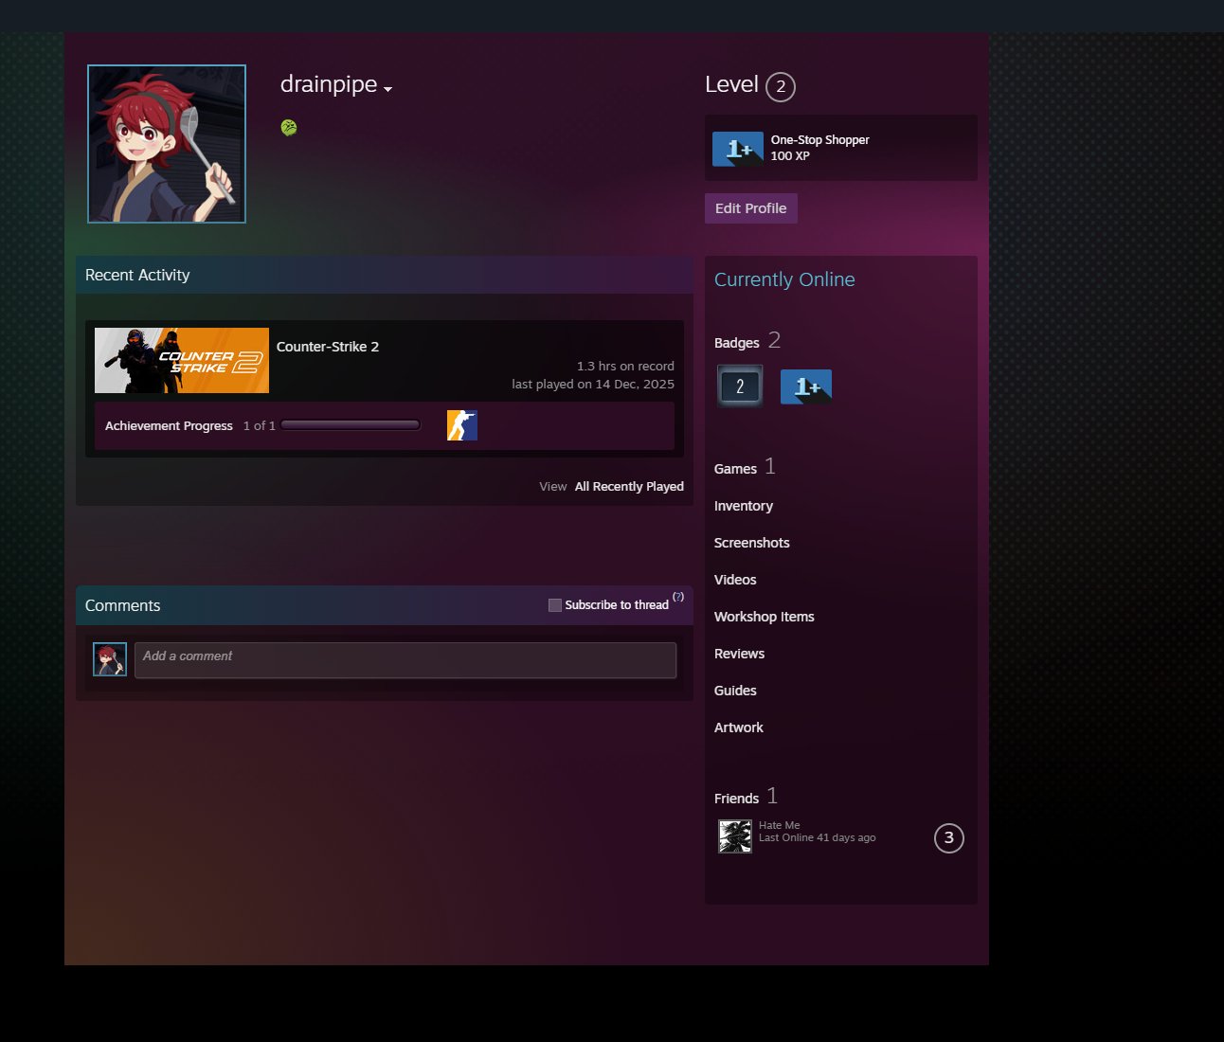
Task: Click the friend level 3 circle
Action: [949, 837]
